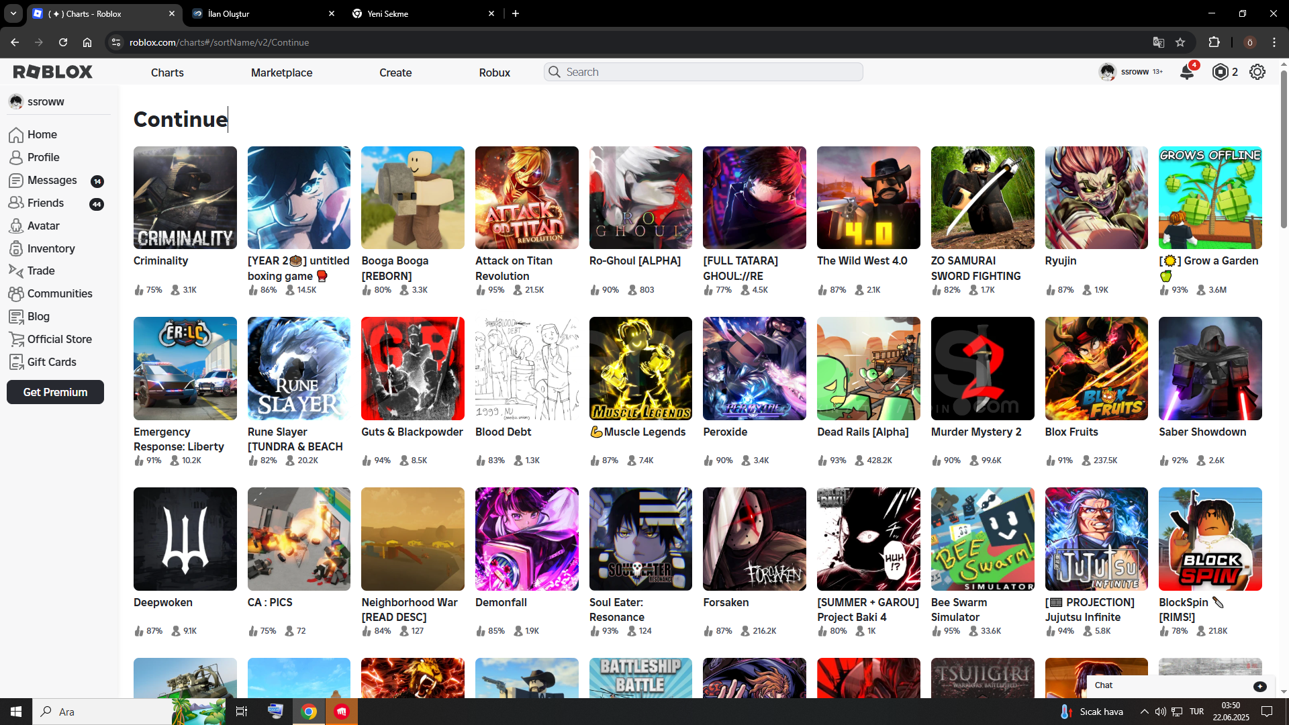This screenshot has width=1289, height=725.
Task: Open the Robux balance icon
Action: [1220, 72]
